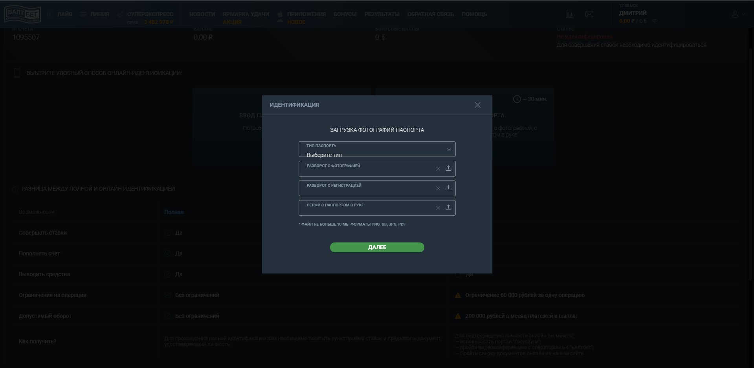This screenshot has height=368, width=754.
Task: Open the Приложения menu item
Action: click(x=306, y=14)
